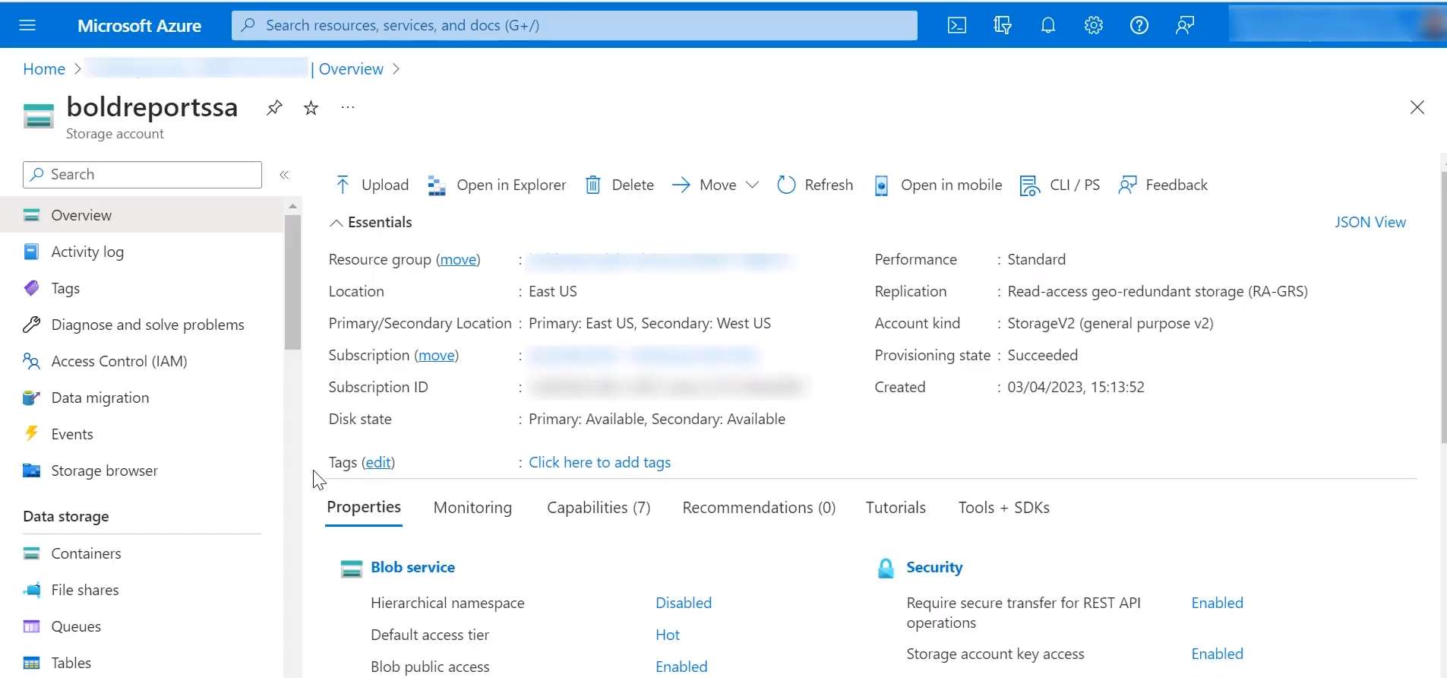The width and height of the screenshot is (1447, 678).
Task: Open Tables under Data storage
Action: (x=71, y=663)
